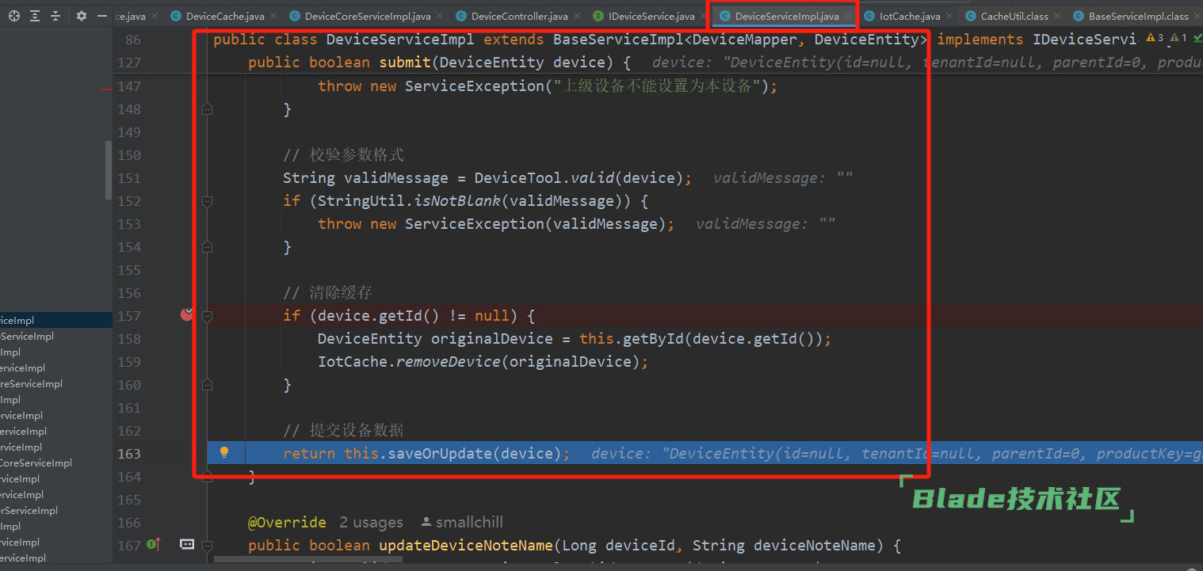Screen dimensions: 1203x571
Task: Click line number 163 in the gutter
Action: coord(128,454)
